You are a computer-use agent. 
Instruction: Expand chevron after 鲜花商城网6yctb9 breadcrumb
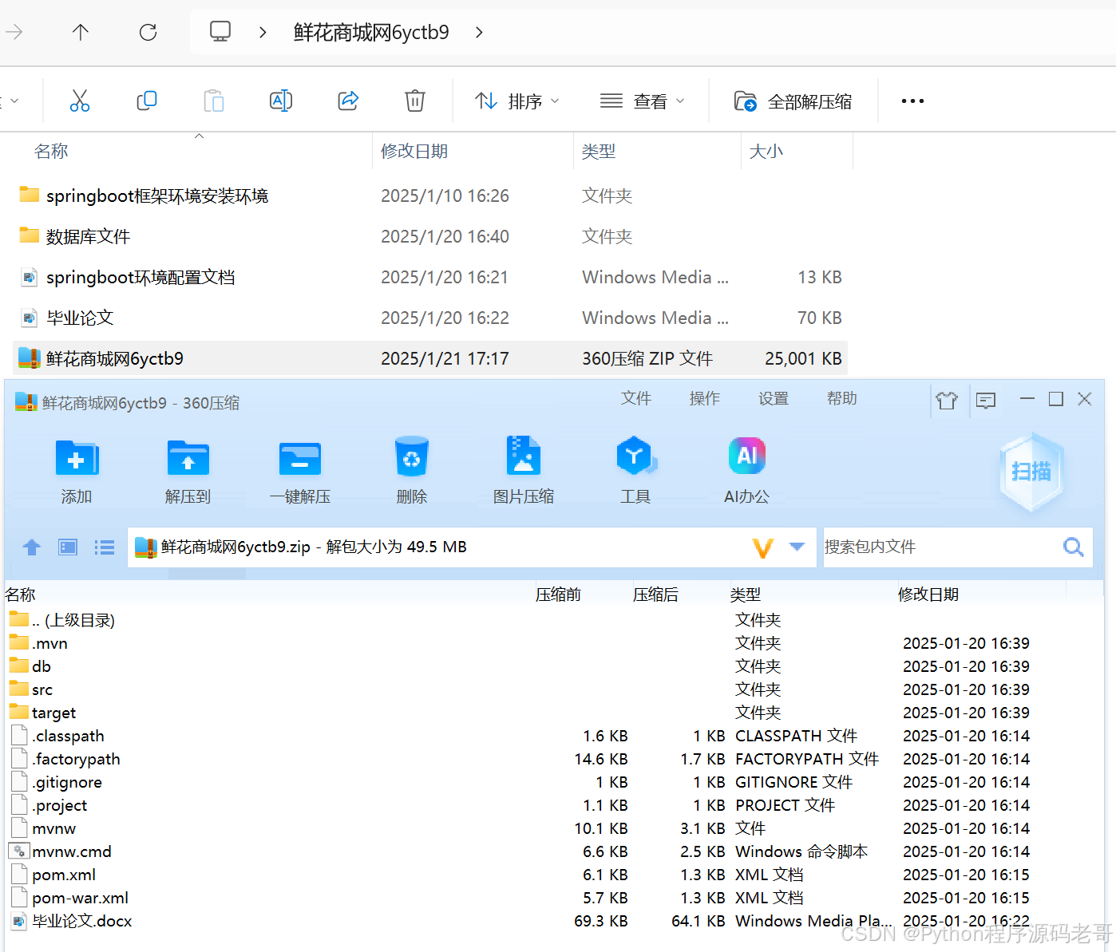(479, 32)
